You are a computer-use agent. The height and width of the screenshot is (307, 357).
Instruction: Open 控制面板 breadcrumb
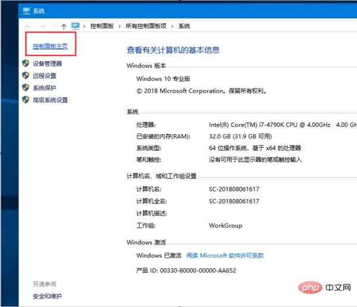pyautogui.click(x=102, y=26)
